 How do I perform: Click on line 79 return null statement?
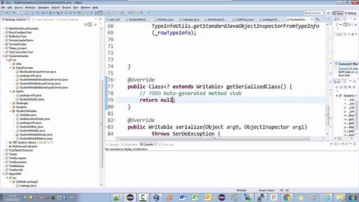[157, 100]
